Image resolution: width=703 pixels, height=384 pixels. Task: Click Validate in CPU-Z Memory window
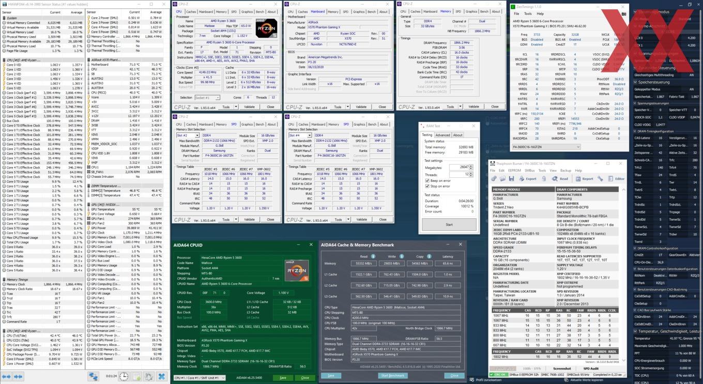pos(473,107)
